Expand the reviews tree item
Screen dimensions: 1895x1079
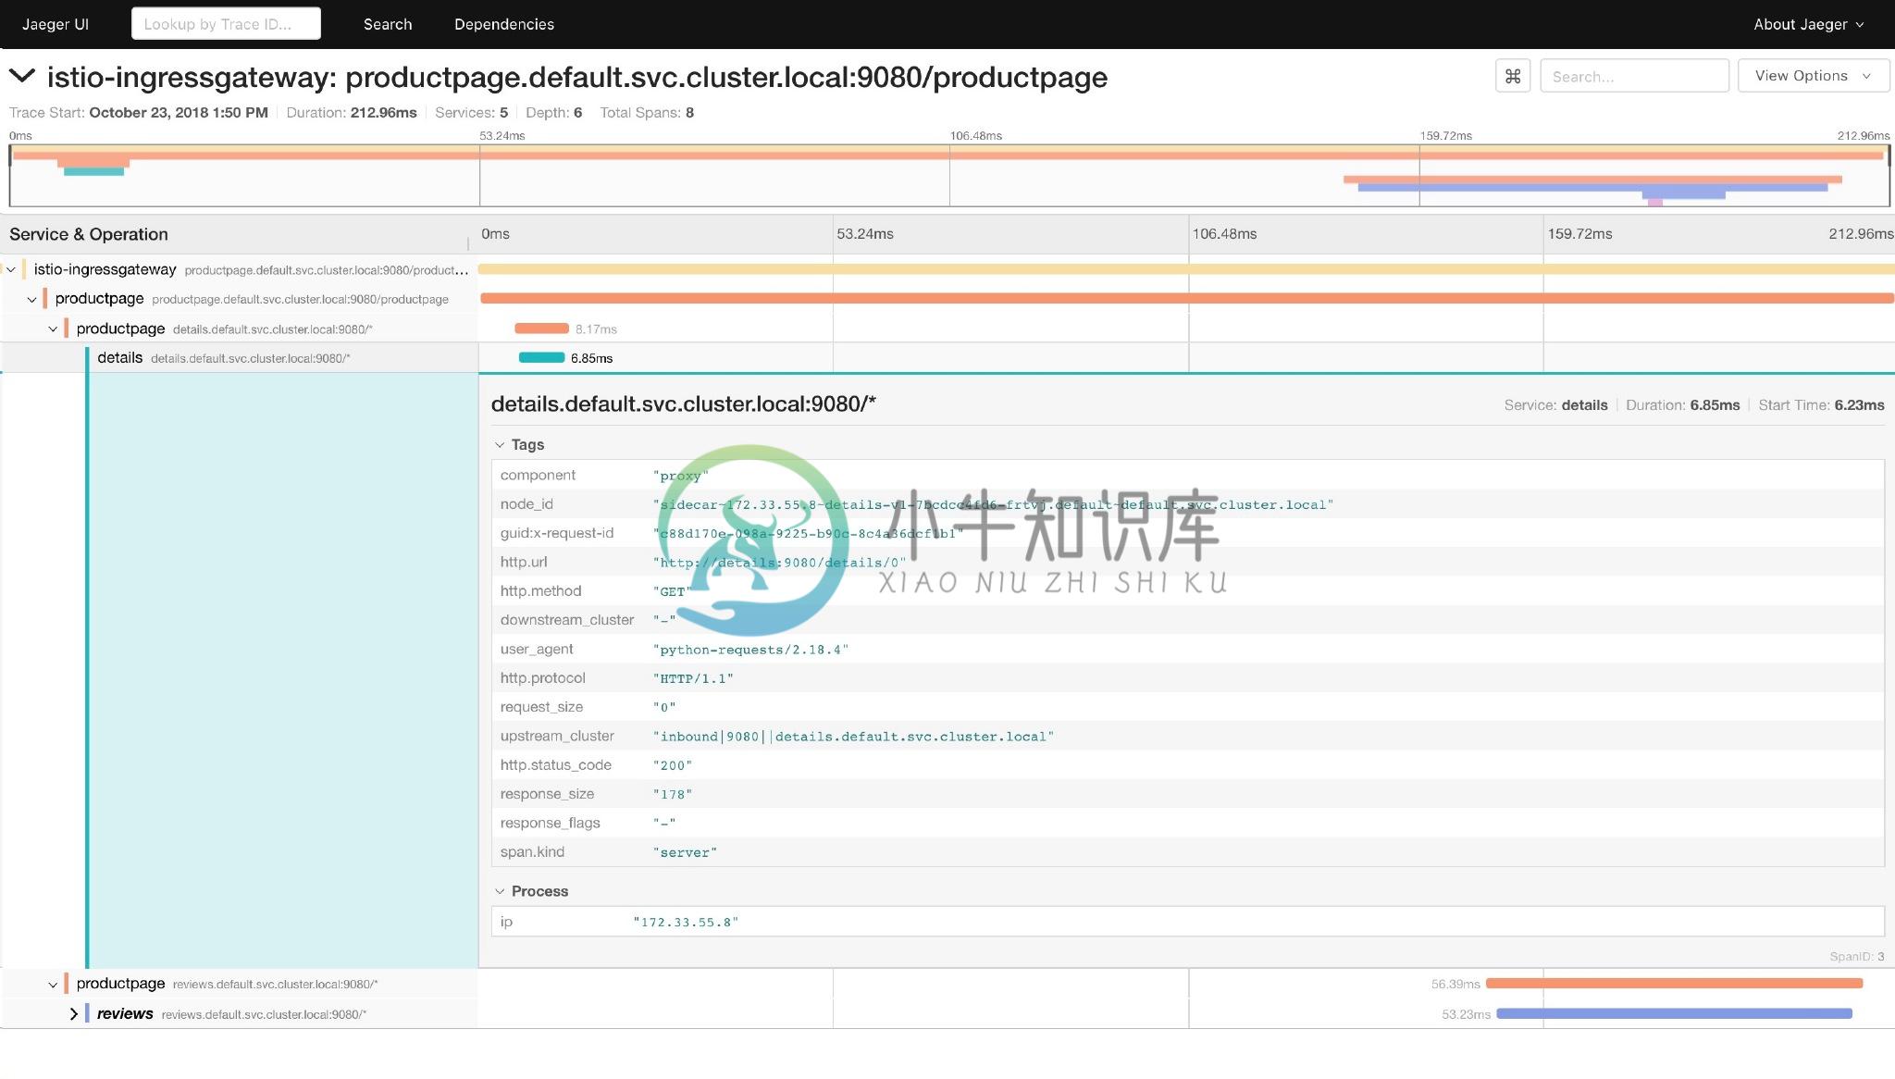click(73, 1012)
